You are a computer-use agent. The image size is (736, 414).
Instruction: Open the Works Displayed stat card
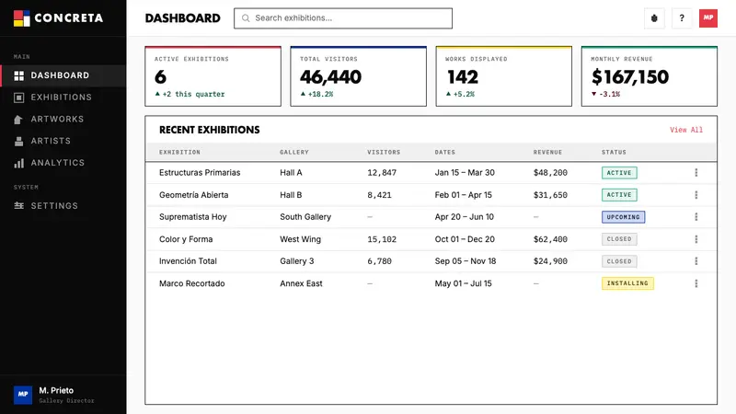[x=503, y=76]
